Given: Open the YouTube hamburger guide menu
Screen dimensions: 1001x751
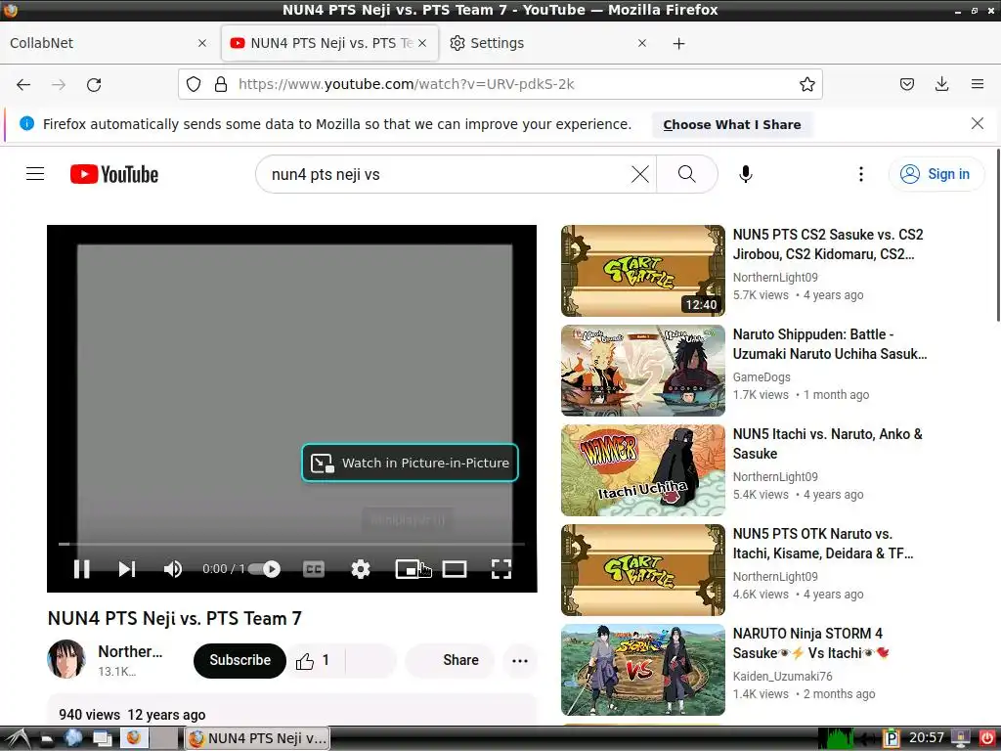Looking at the screenshot, I should pyautogui.click(x=35, y=174).
